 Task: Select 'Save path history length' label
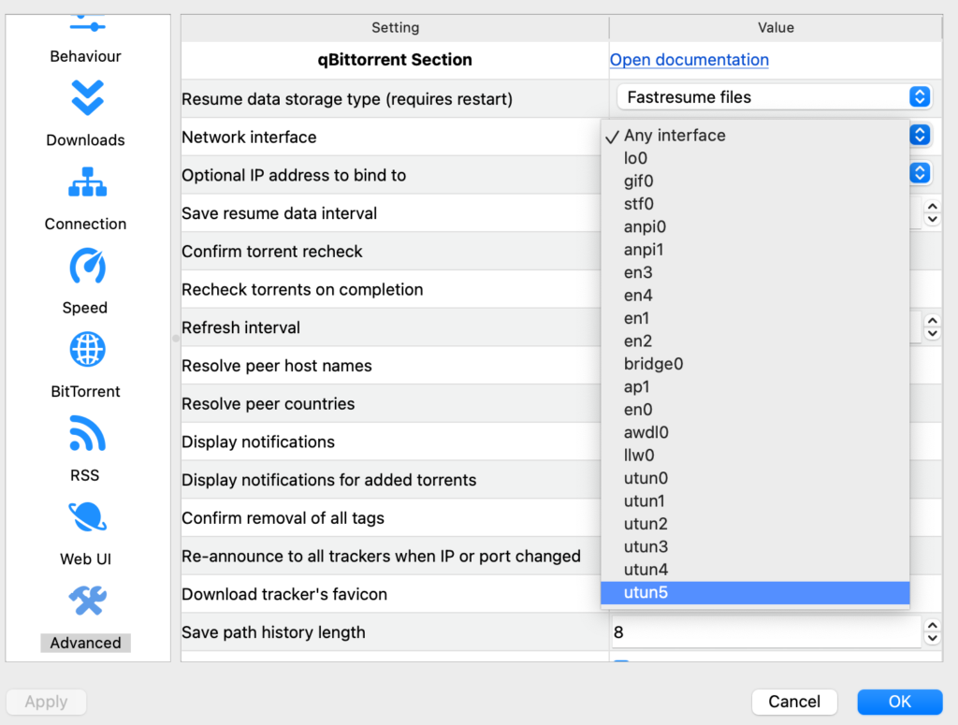pyautogui.click(x=273, y=632)
